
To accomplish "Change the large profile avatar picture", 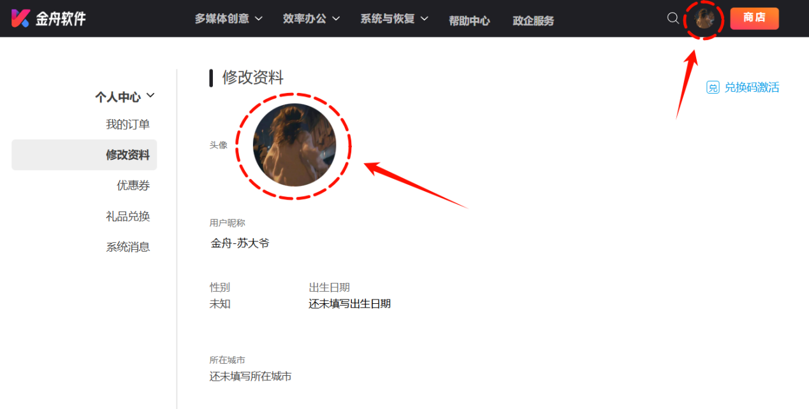I will 295,145.
